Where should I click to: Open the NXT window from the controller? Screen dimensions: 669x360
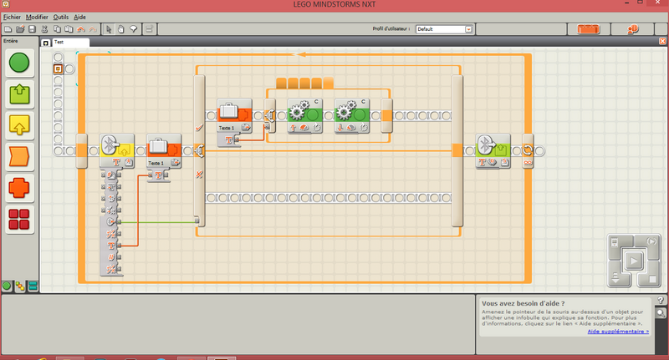[x=615, y=243]
